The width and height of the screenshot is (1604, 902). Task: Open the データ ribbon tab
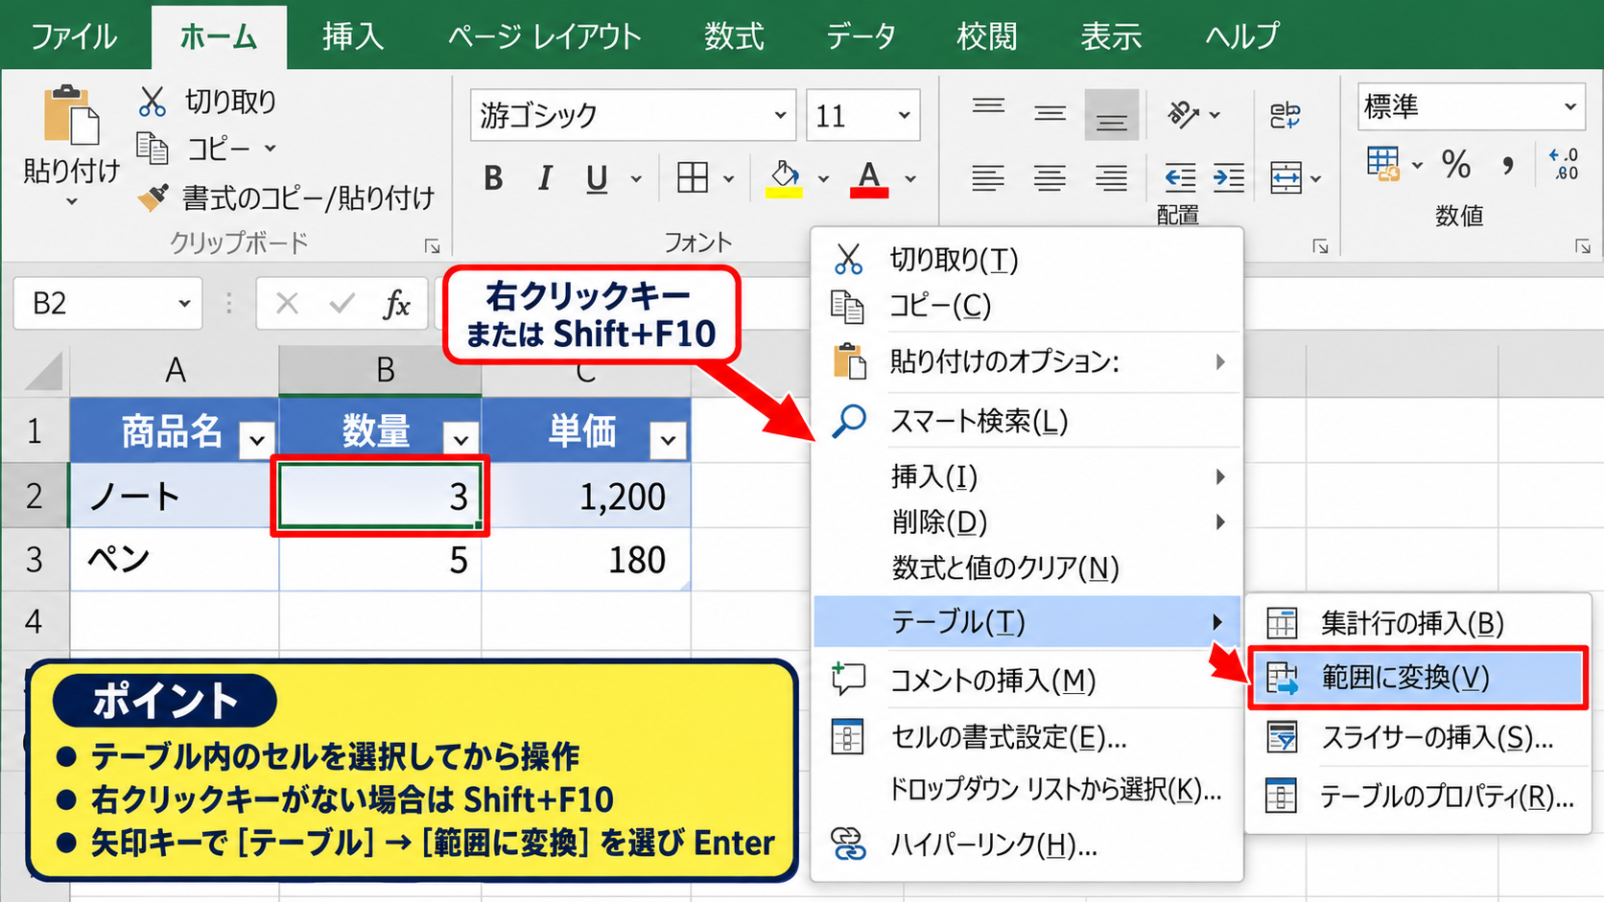pyautogui.click(x=861, y=36)
